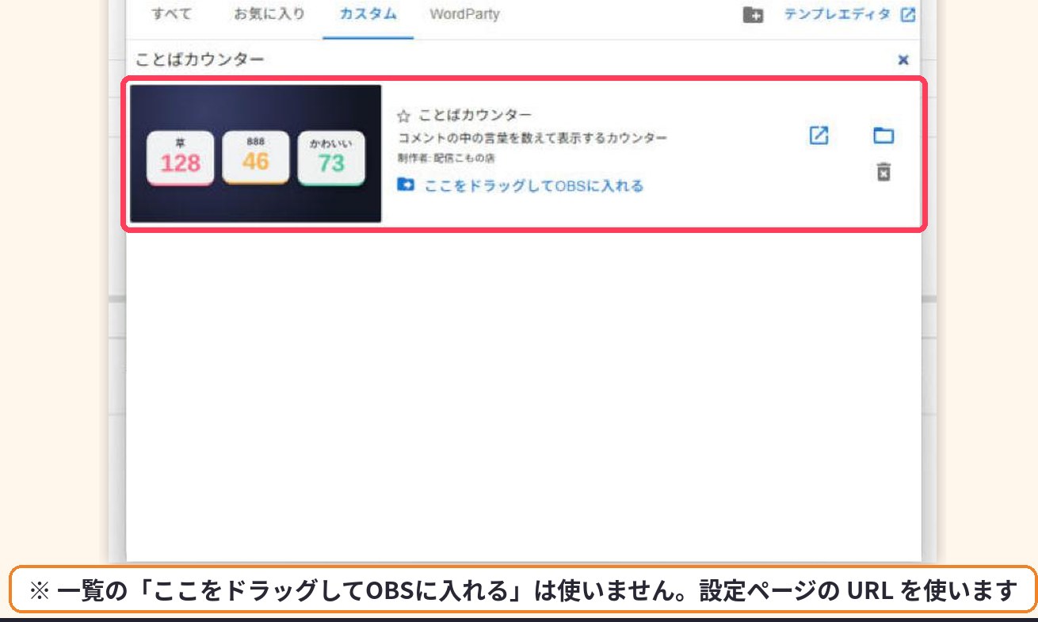Click the ことばカウンター template title text
Image resolution: width=1038 pixels, height=622 pixels.
[475, 116]
